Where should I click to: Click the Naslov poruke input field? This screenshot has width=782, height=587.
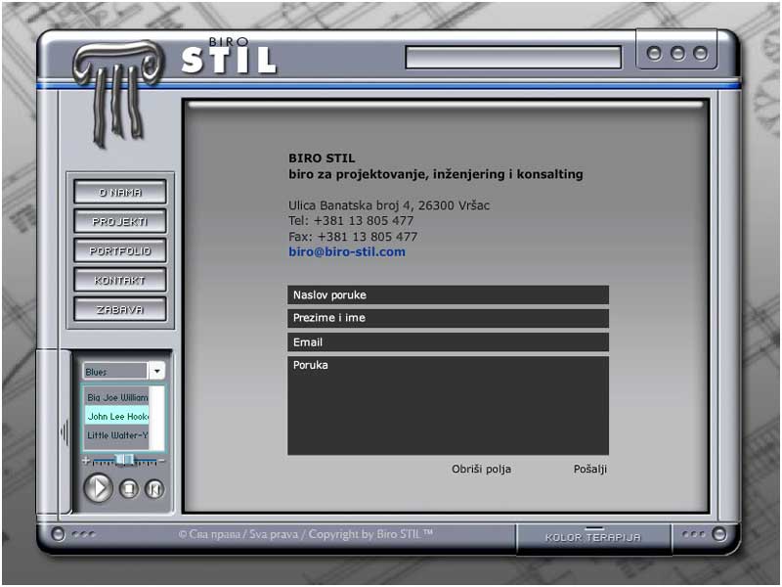pos(448,294)
